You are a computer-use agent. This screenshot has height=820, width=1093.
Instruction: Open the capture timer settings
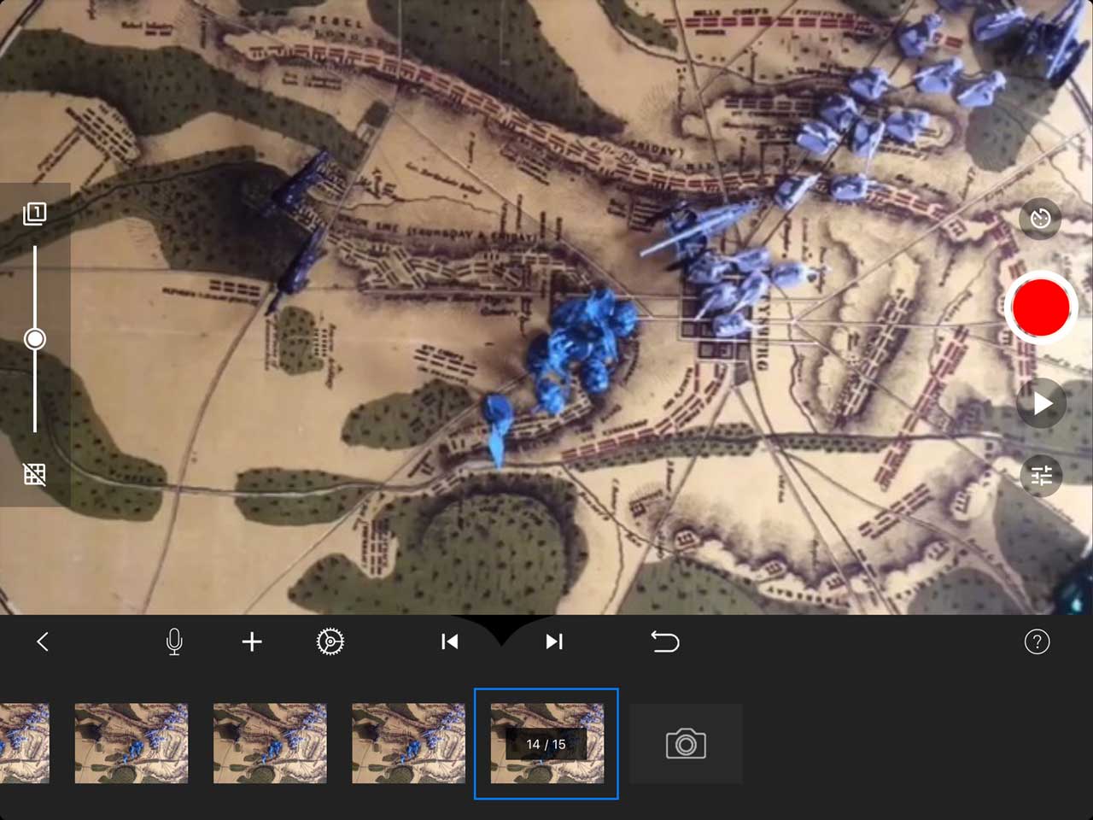(x=1040, y=218)
